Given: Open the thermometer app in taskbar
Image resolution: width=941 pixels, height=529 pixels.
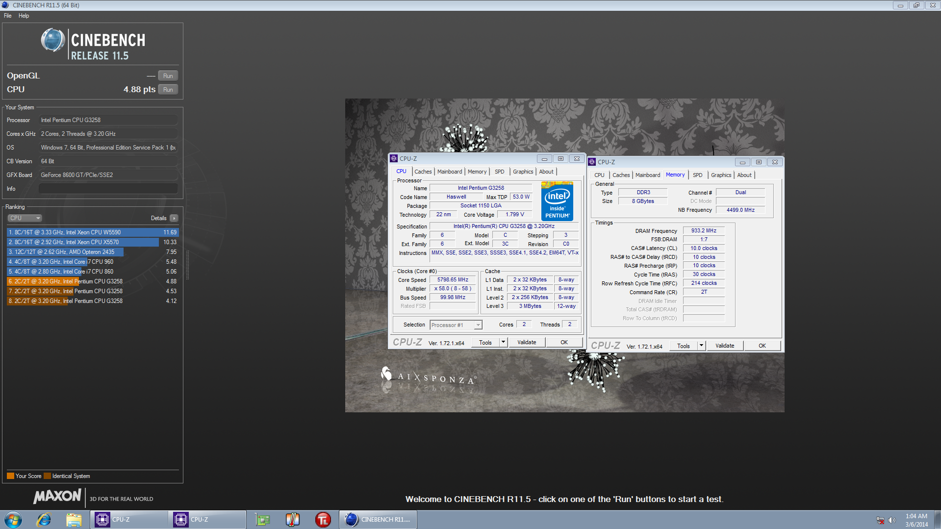Looking at the screenshot, I should click(293, 520).
